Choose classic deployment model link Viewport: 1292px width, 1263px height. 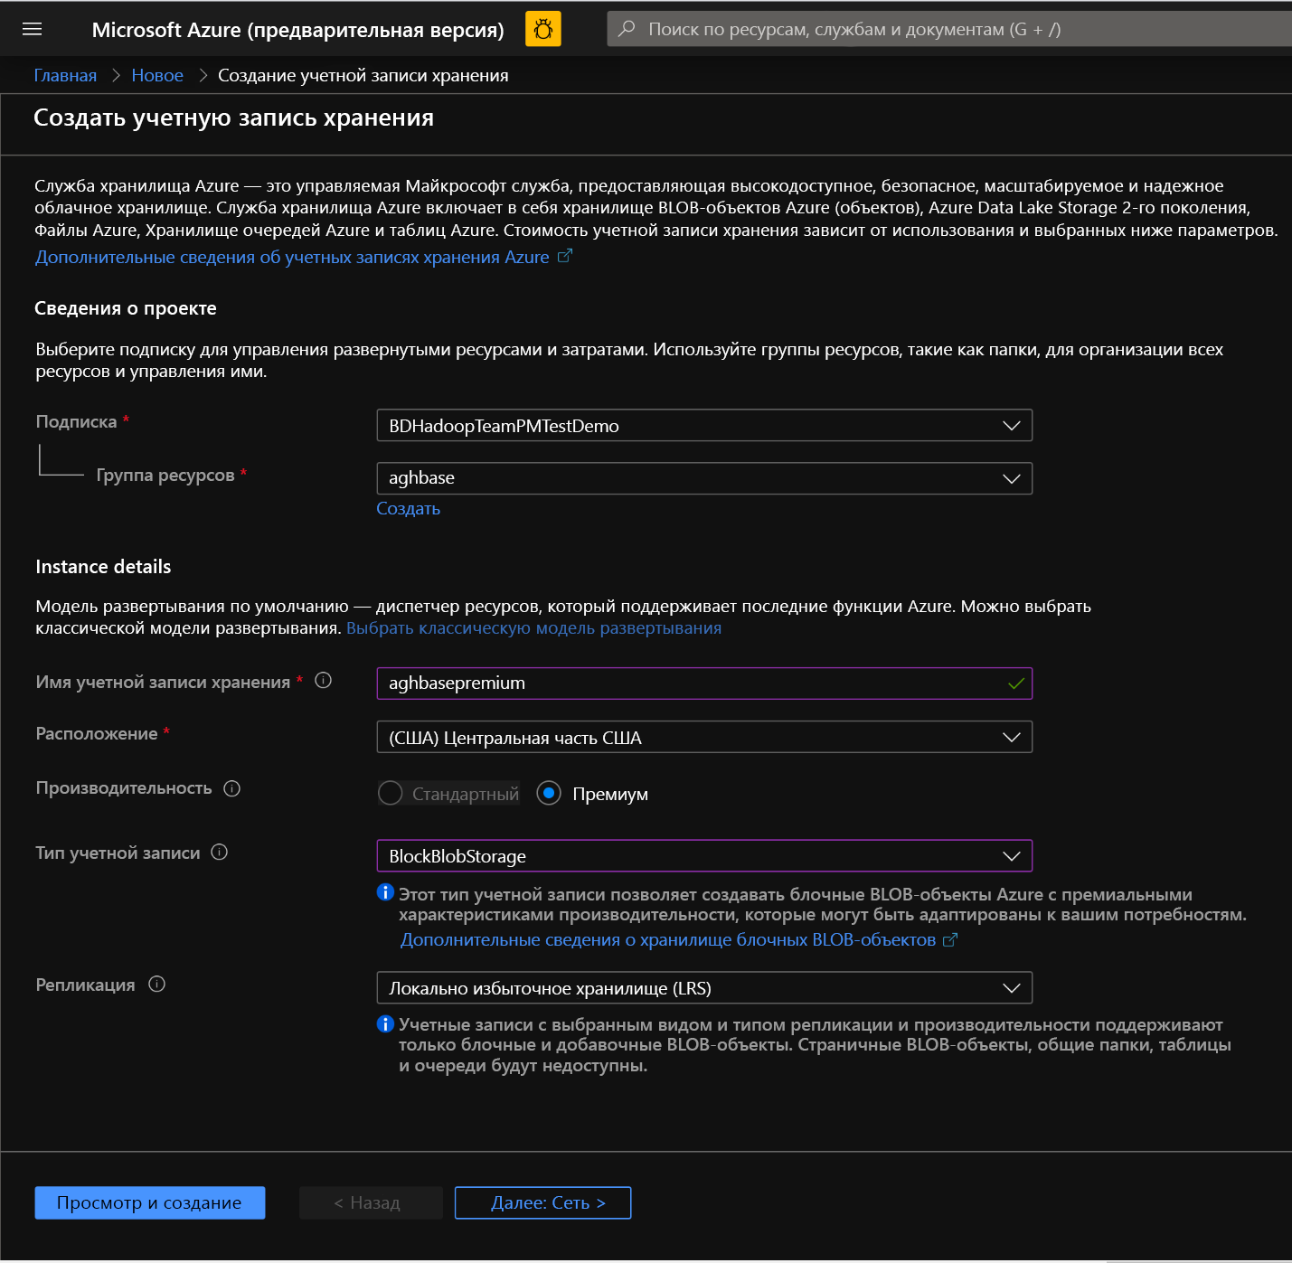click(x=533, y=628)
